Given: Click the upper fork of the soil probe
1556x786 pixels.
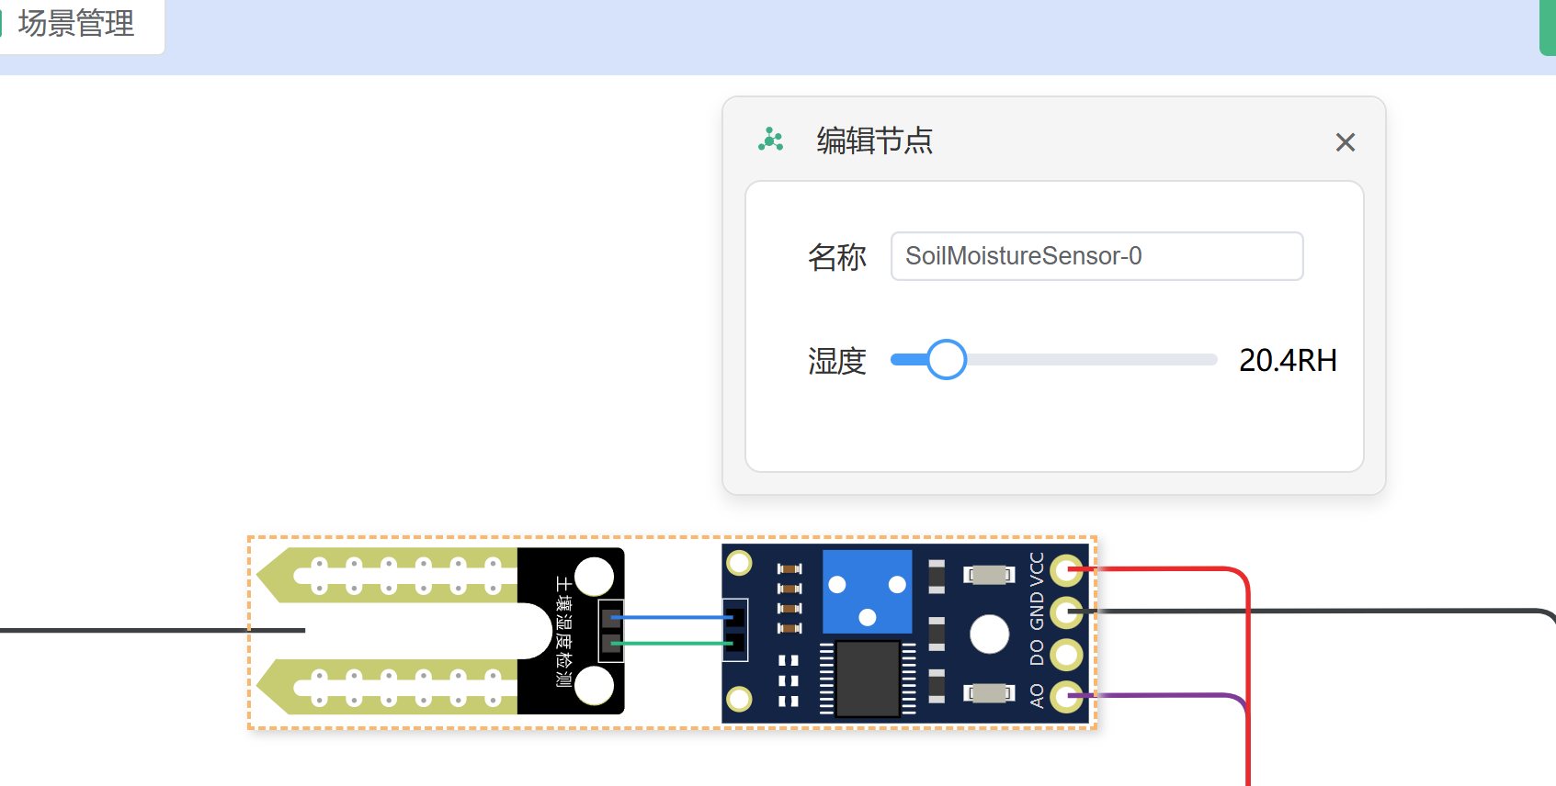Looking at the screenshot, I should [x=404, y=576].
